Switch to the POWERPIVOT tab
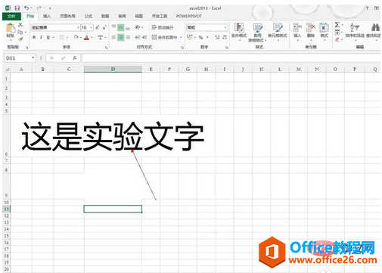 click(x=189, y=16)
